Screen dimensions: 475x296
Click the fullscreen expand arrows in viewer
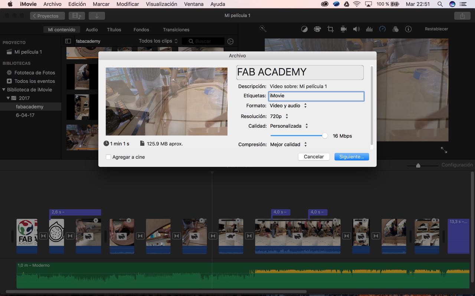(x=444, y=150)
